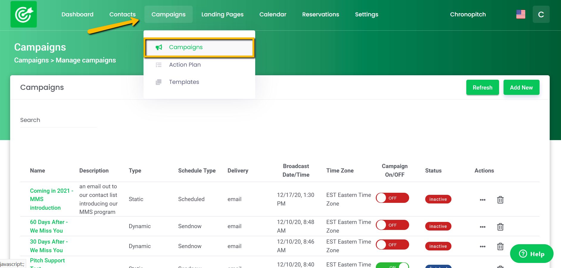Open the Campaigns navigation dropdown

click(x=168, y=14)
